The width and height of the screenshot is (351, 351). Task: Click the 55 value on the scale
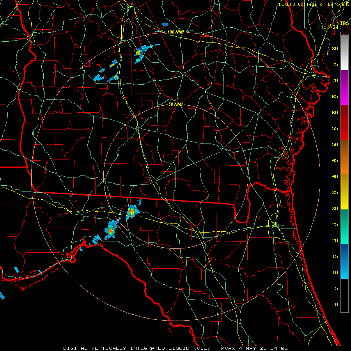(x=335, y=129)
